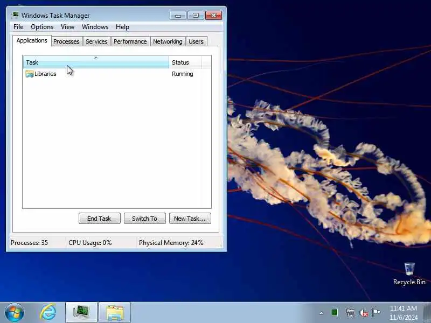This screenshot has height=323, width=431.
Task: Click the Running status of Libraries
Action: [183, 74]
